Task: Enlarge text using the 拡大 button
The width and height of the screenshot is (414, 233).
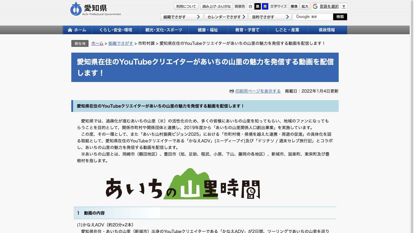Action: (305, 6)
